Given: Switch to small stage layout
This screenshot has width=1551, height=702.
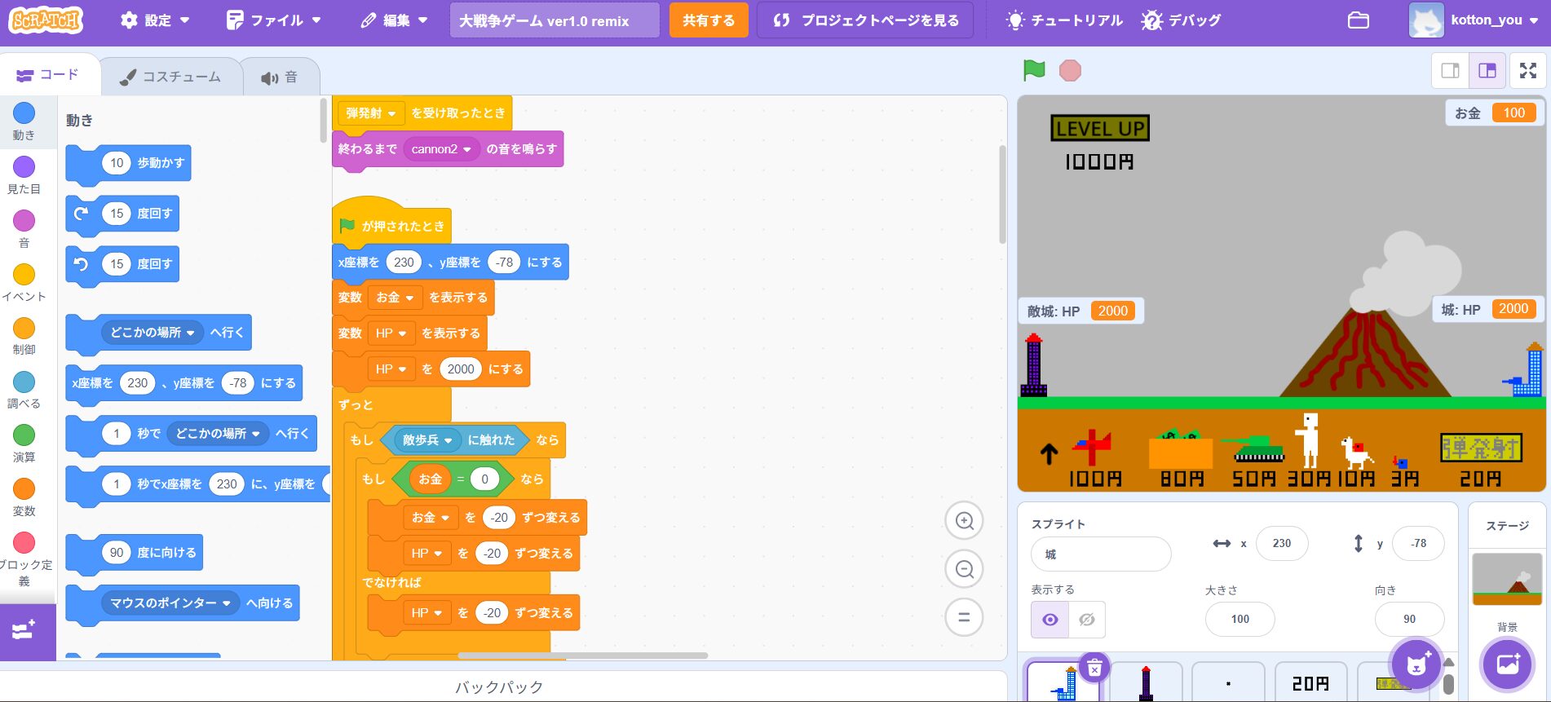Looking at the screenshot, I should tap(1450, 71).
